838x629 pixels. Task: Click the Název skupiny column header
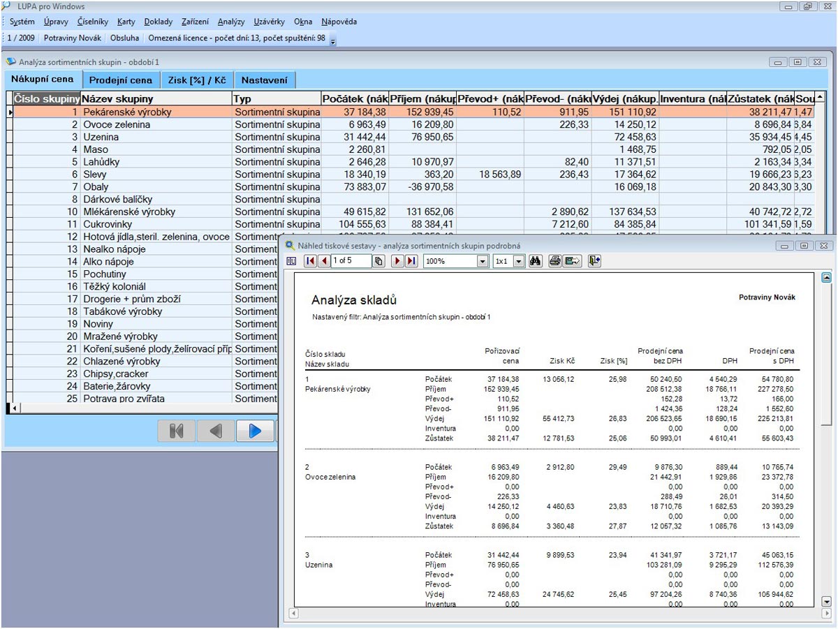tap(156, 98)
